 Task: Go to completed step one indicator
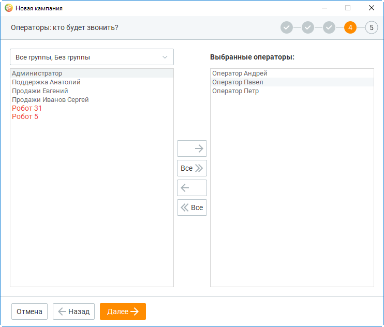pos(287,27)
